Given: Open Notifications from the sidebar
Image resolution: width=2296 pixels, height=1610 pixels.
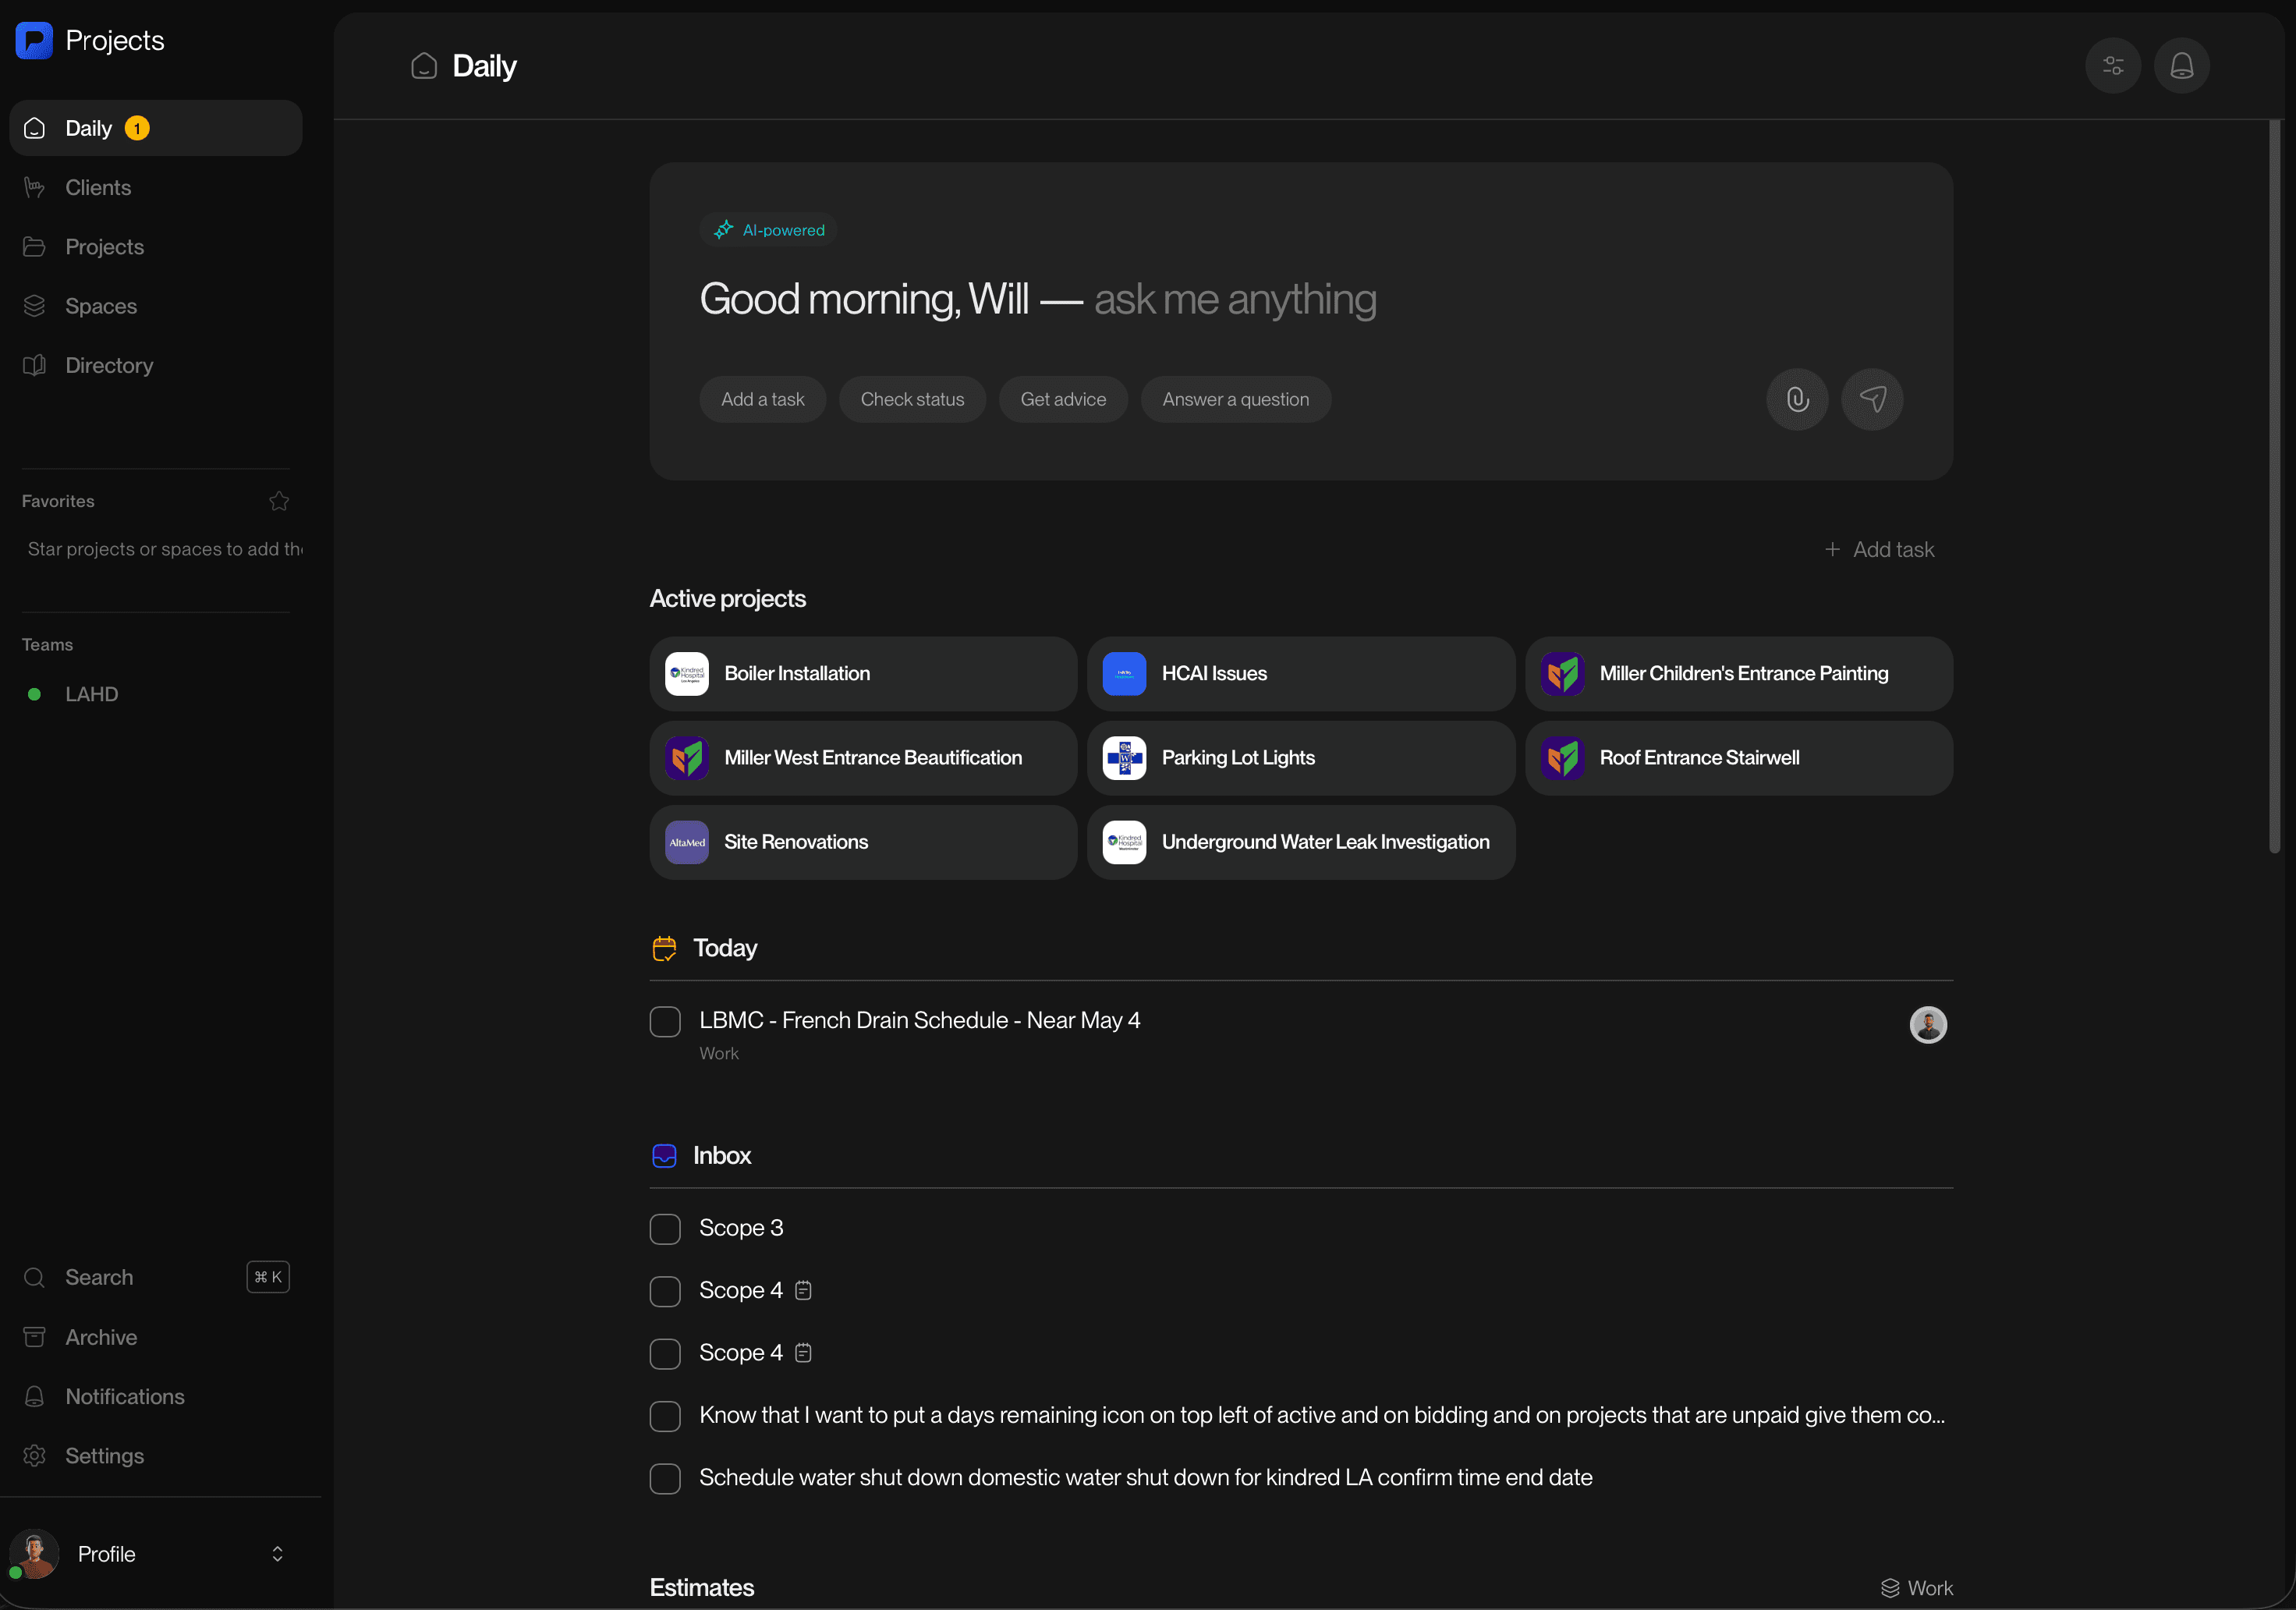Looking at the screenshot, I should coord(124,1396).
